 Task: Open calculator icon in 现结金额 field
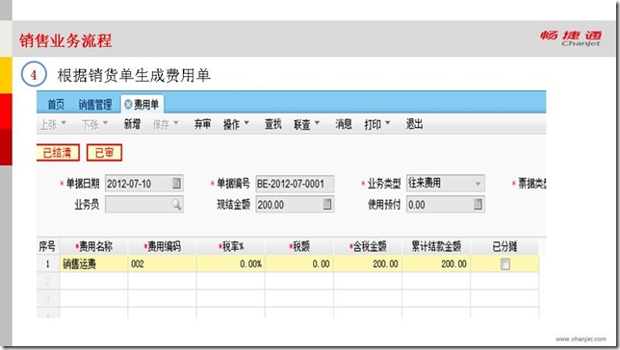327,204
